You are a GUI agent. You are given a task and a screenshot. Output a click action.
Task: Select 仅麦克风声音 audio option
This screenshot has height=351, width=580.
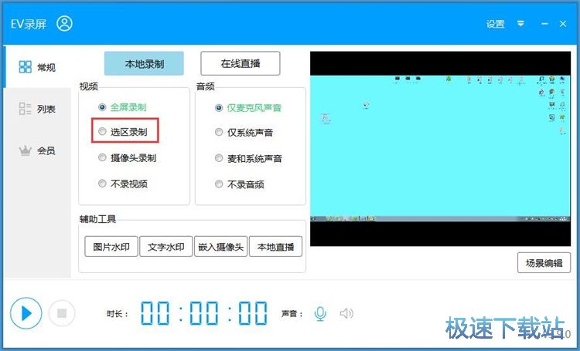tap(248, 108)
